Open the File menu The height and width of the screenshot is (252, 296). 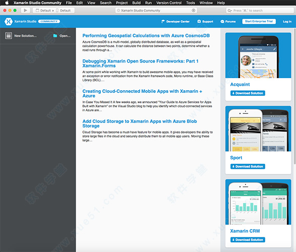click(x=69, y=3)
